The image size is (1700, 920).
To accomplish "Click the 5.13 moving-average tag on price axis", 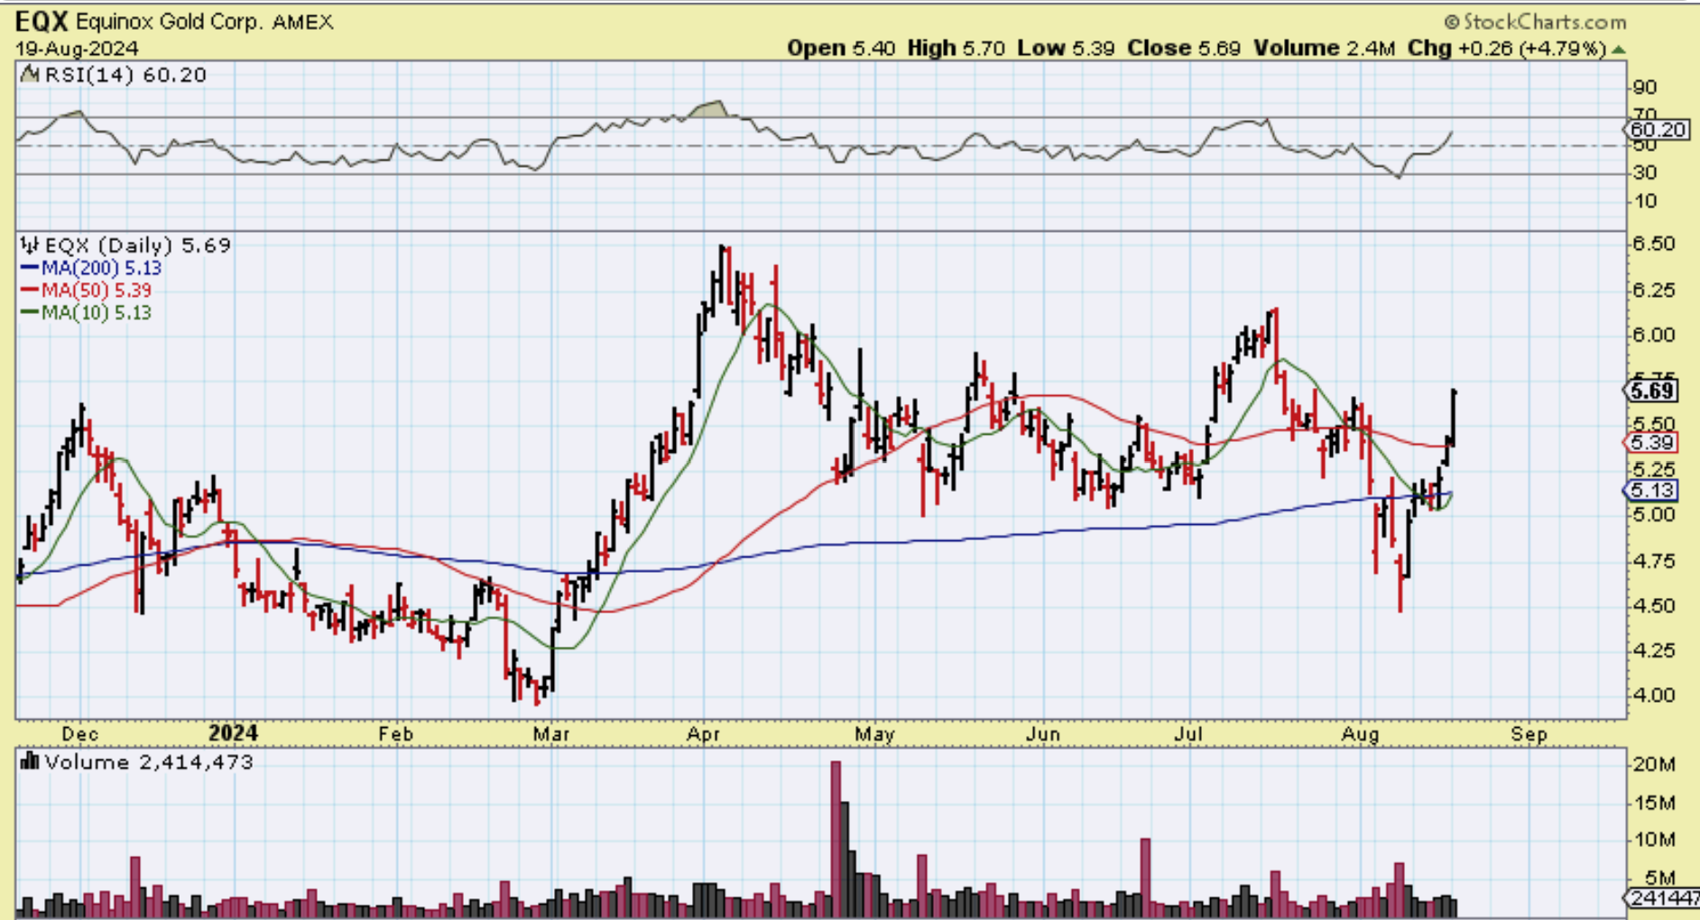I will [1651, 491].
